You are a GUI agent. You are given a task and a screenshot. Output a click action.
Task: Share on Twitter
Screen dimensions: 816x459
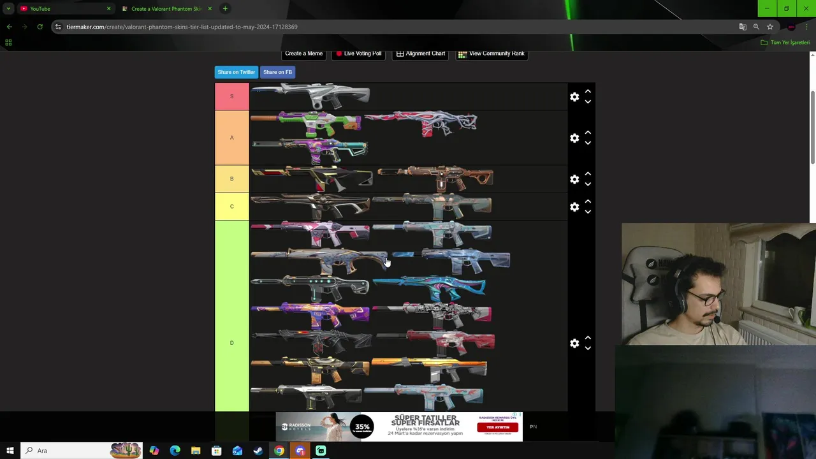pyautogui.click(x=237, y=72)
